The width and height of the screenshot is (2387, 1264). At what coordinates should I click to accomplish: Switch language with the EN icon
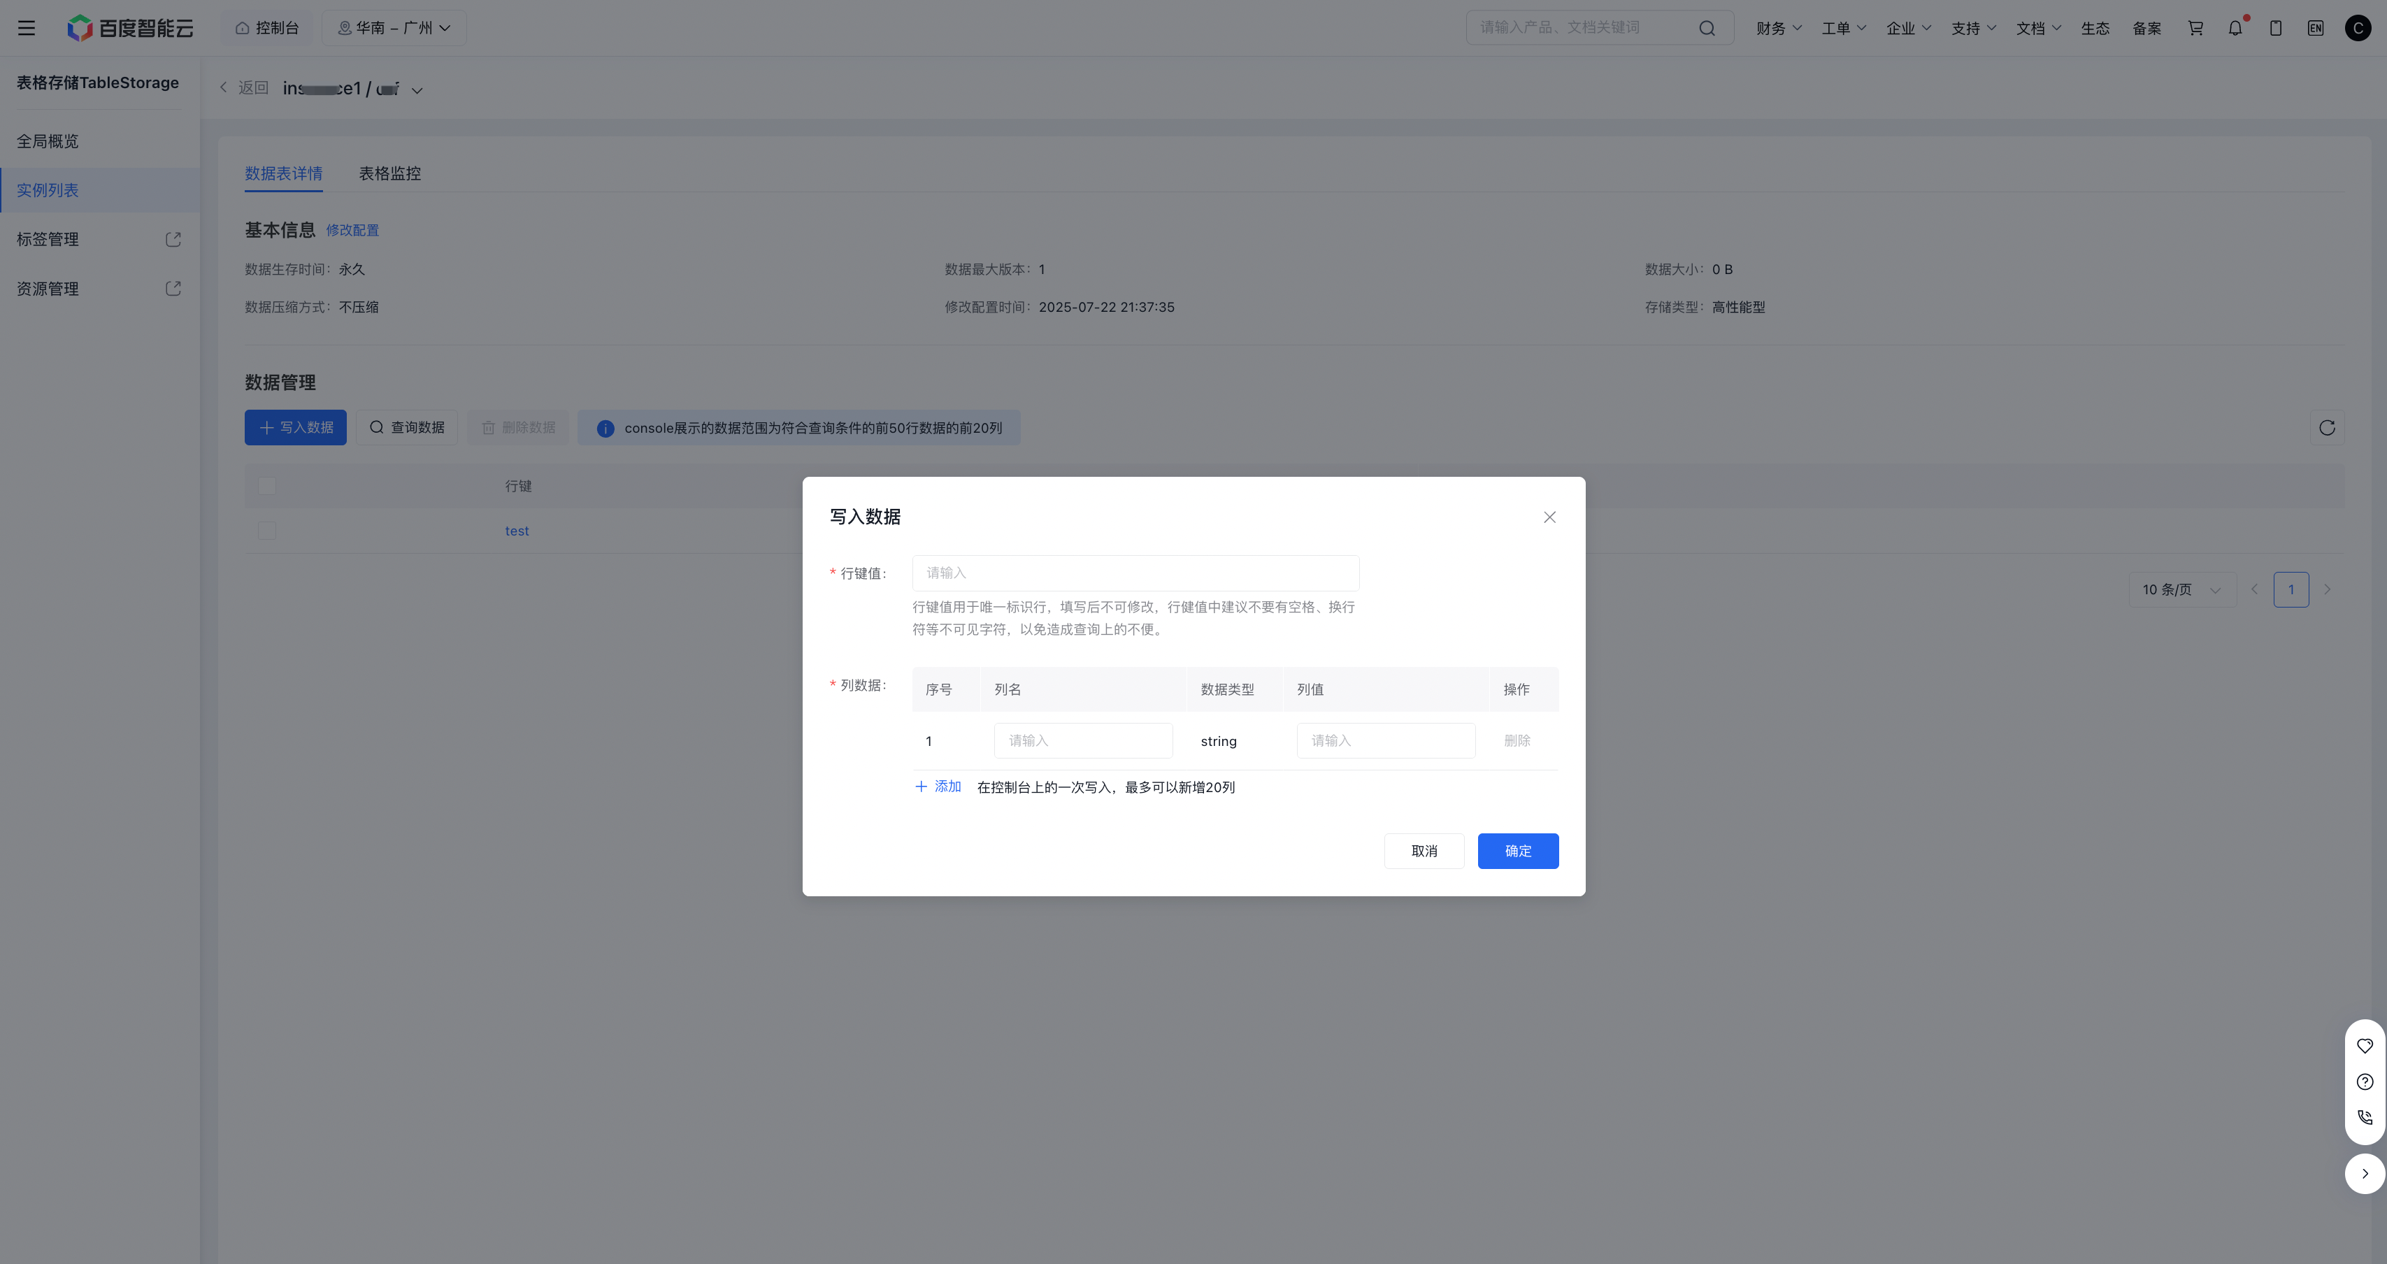click(x=2316, y=28)
